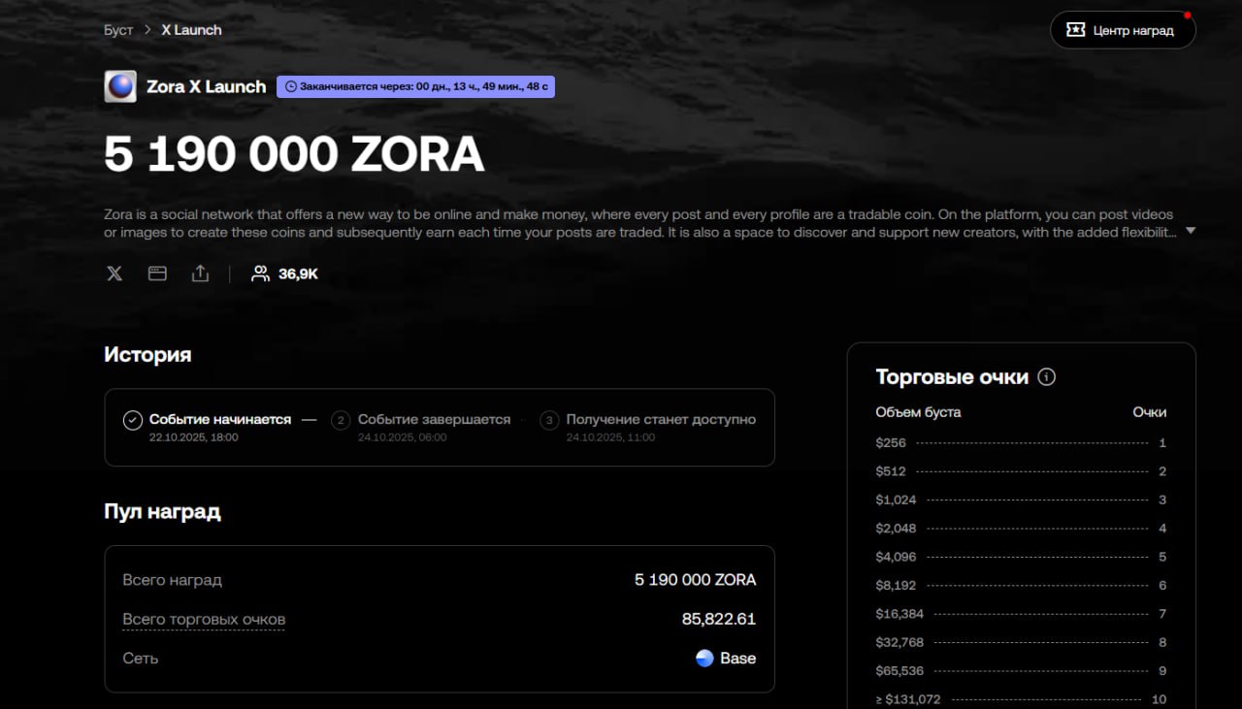Open the X (Twitter) profile icon
This screenshot has width=1242, height=709.
tap(114, 274)
